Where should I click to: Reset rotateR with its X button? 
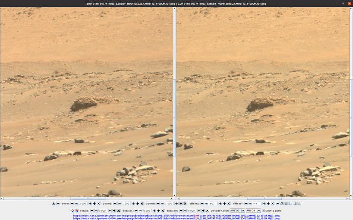click(208, 211)
